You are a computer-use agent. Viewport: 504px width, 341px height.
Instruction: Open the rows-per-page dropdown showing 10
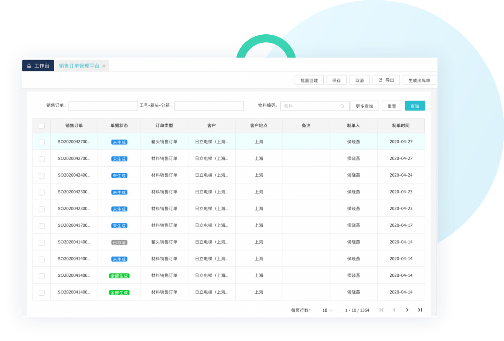(327, 310)
